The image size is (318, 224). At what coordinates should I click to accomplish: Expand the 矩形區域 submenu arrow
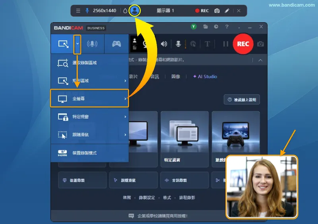point(125,81)
